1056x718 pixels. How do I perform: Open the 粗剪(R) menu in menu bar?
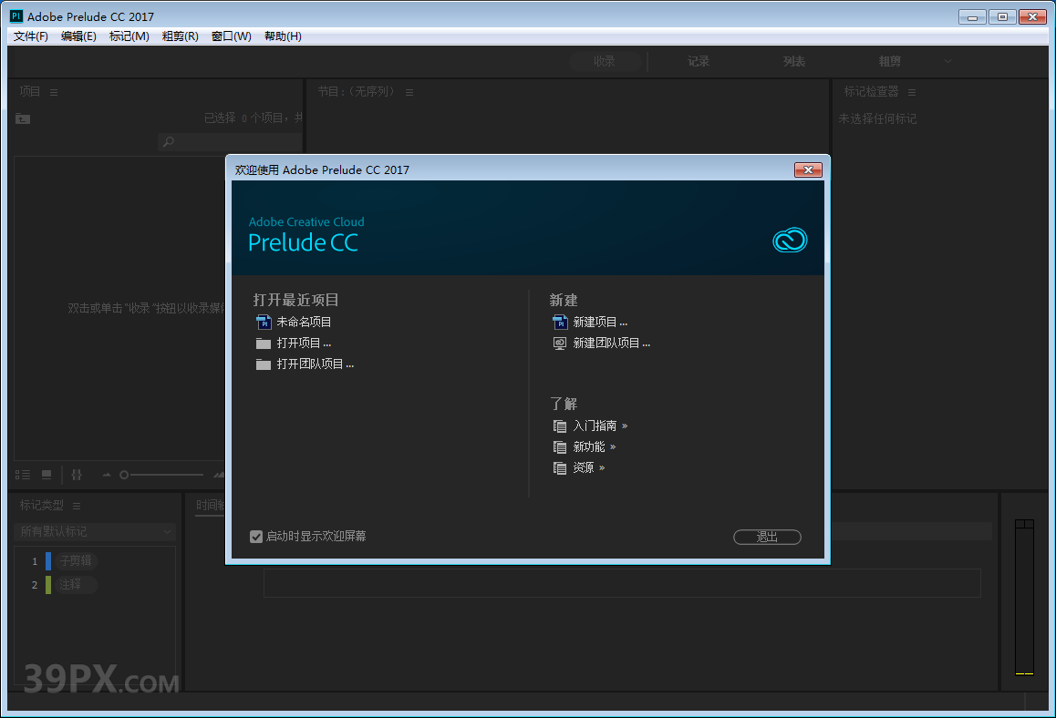[x=180, y=36]
